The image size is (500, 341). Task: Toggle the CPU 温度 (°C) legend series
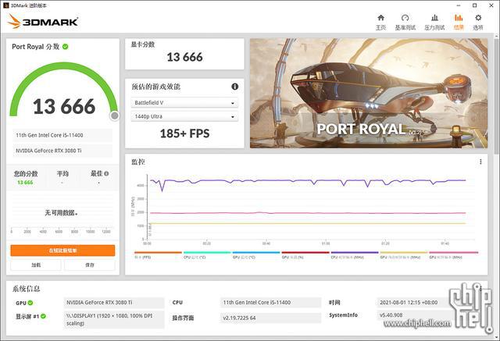pos(207,255)
